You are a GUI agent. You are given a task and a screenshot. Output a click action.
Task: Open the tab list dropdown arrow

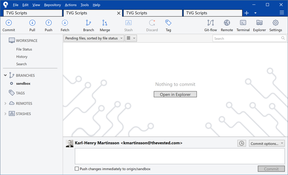(255, 13)
